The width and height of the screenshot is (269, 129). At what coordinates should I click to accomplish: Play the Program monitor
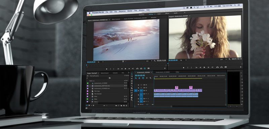(x=204, y=67)
